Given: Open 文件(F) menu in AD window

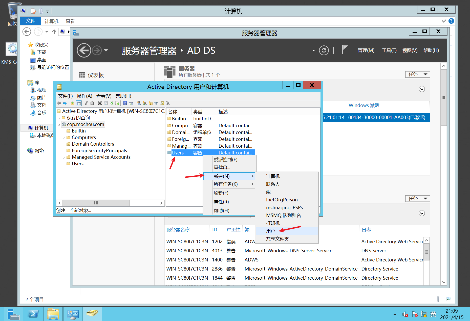Looking at the screenshot, I should point(66,96).
